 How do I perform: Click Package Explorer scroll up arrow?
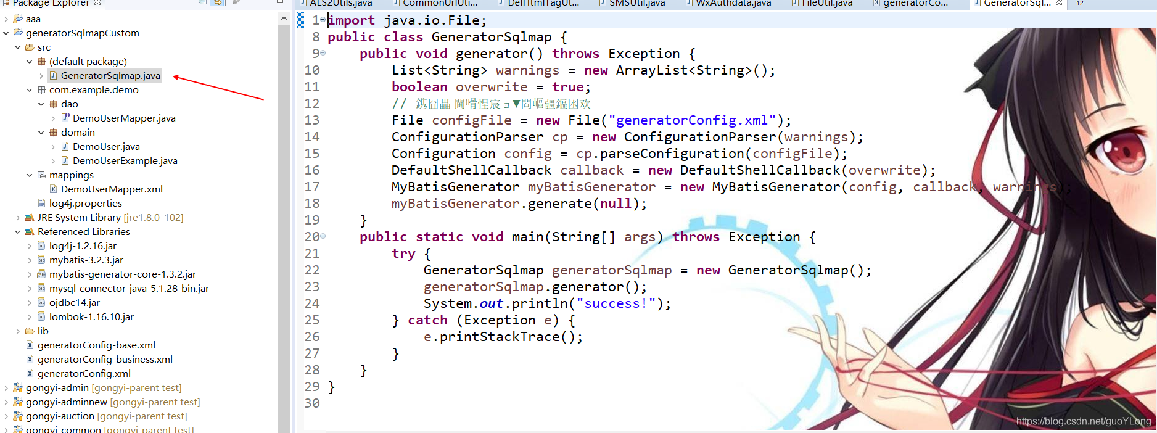pos(284,19)
